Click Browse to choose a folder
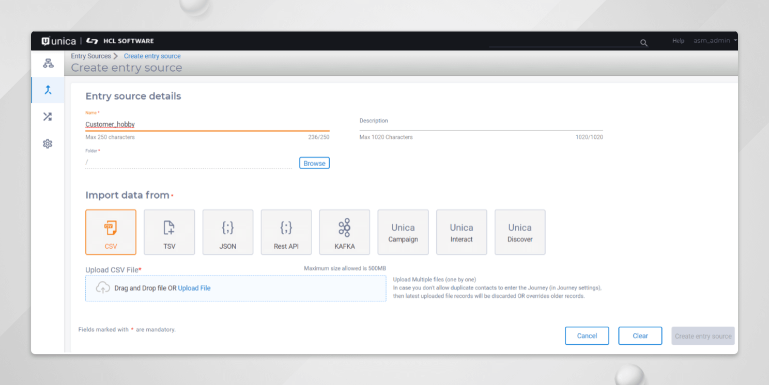 [x=314, y=163]
